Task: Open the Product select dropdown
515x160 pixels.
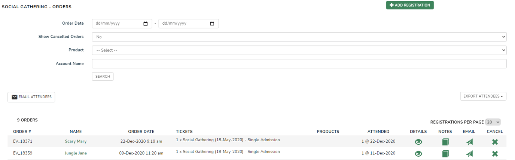Action: click(x=299, y=50)
